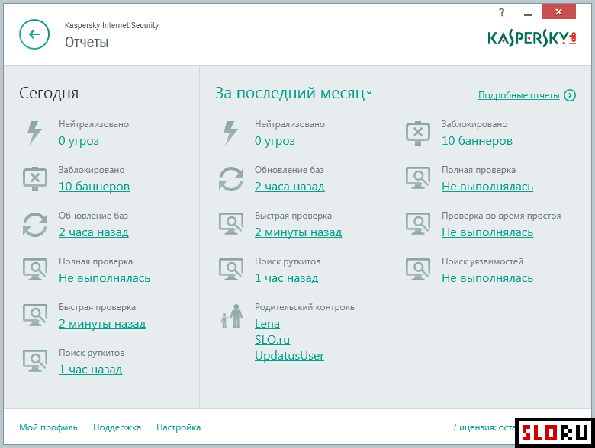Image resolution: width=595 pixels, height=448 pixels.
Task: Click the lightning icon in the monthly report
Action: pyautogui.click(x=230, y=133)
